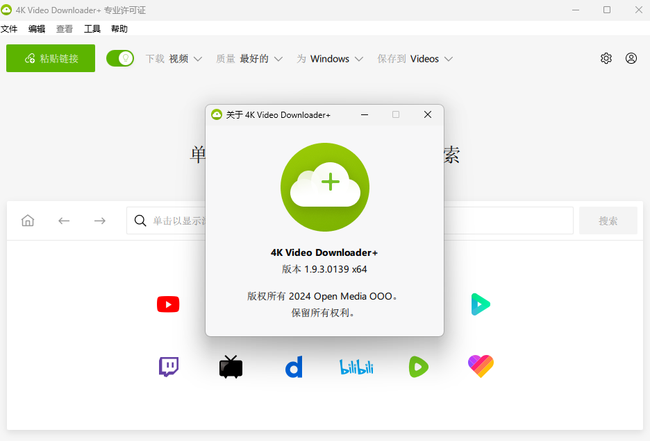Open the 工具 menu

(x=92, y=28)
